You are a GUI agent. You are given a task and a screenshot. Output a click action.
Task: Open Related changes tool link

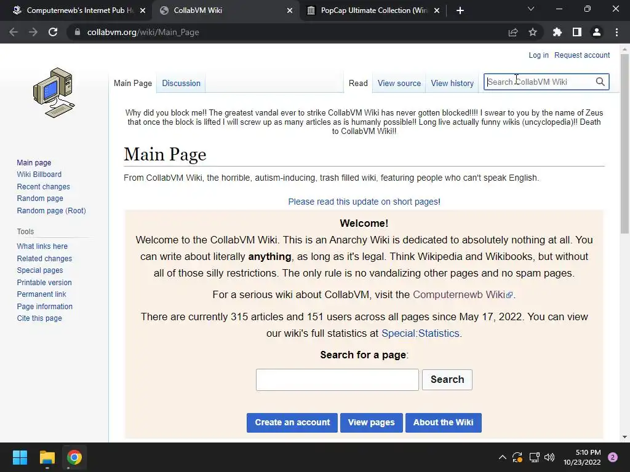(x=44, y=259)
